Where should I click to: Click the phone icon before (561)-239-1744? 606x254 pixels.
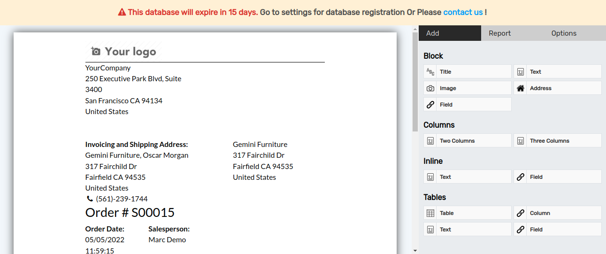click(90, 199)
